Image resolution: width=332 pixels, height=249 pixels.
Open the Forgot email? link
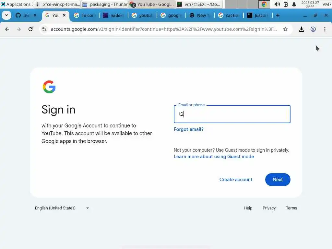point(188,129)
